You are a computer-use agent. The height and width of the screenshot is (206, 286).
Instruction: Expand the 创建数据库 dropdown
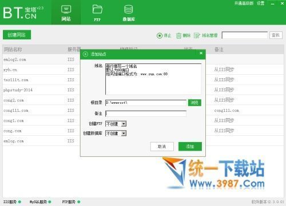pyautogui.click(x=124, y=134)
